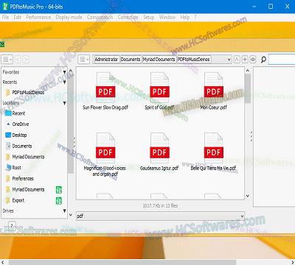The width and height of the screenshot is (295, 265).
Task: Click the '1017.7 Kb in 13 files' status text
Action: (160, 205)
